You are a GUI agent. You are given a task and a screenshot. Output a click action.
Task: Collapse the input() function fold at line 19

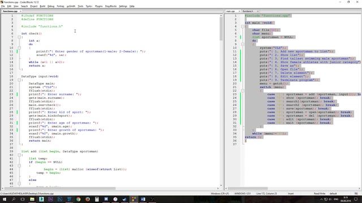click(x=19, y=80)
